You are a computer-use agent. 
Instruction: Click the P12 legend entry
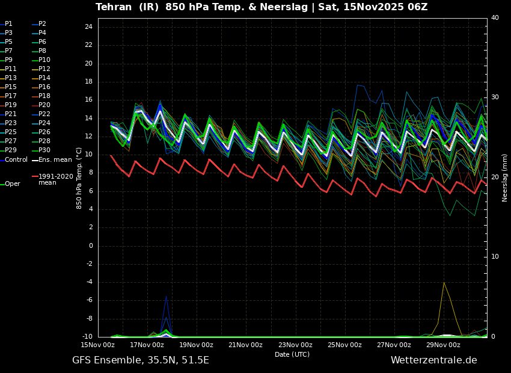[x=44, y=69]
